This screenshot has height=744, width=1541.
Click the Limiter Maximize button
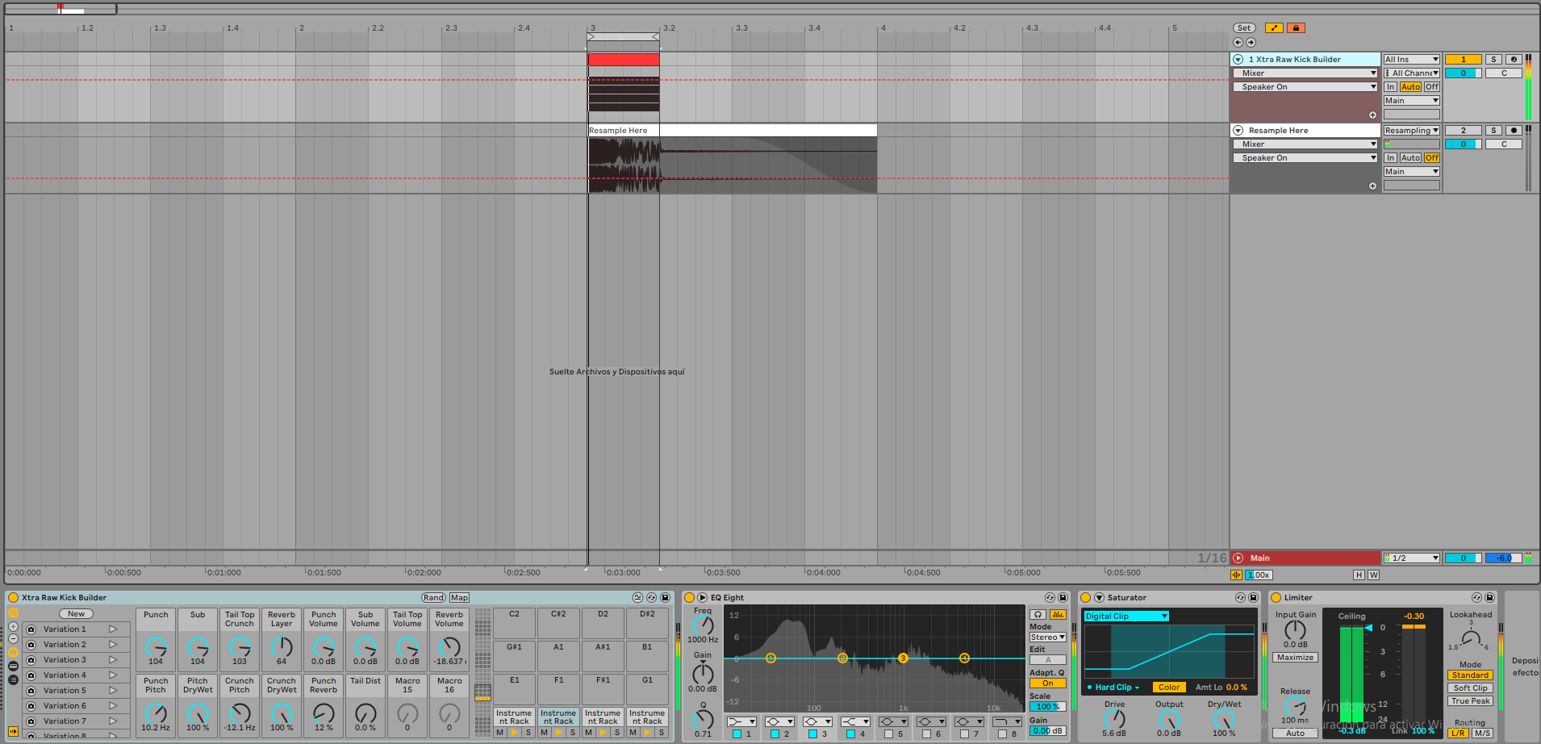(1295, 658)
